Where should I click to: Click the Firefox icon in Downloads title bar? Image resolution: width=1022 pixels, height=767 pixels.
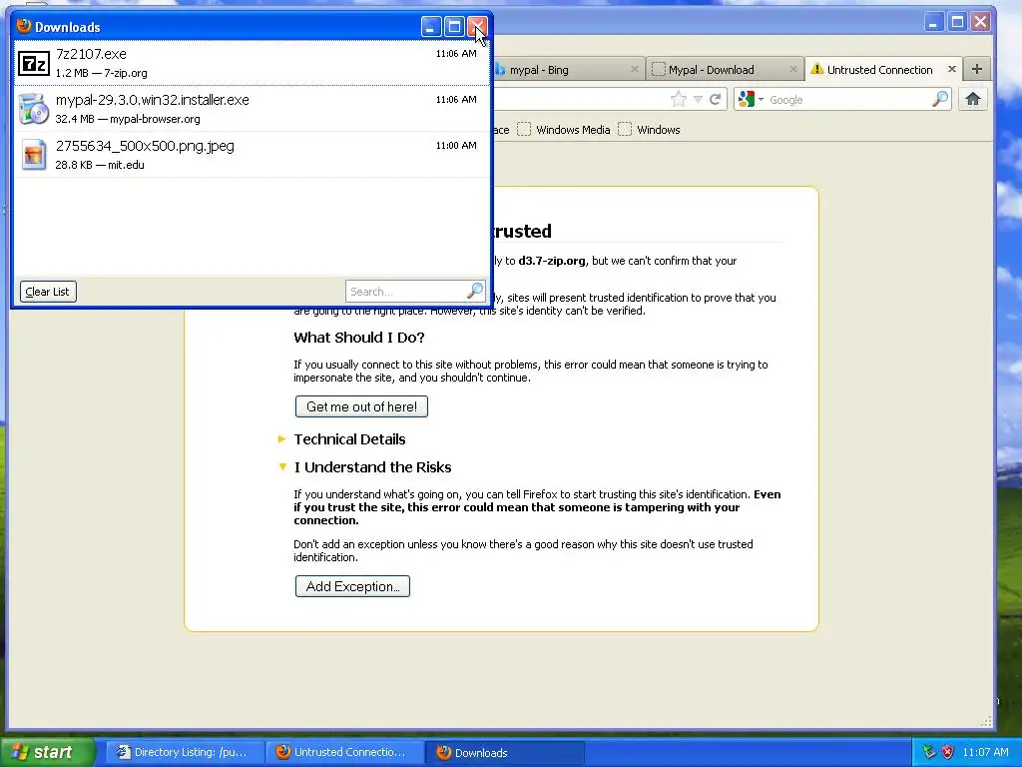coord(24,26)
